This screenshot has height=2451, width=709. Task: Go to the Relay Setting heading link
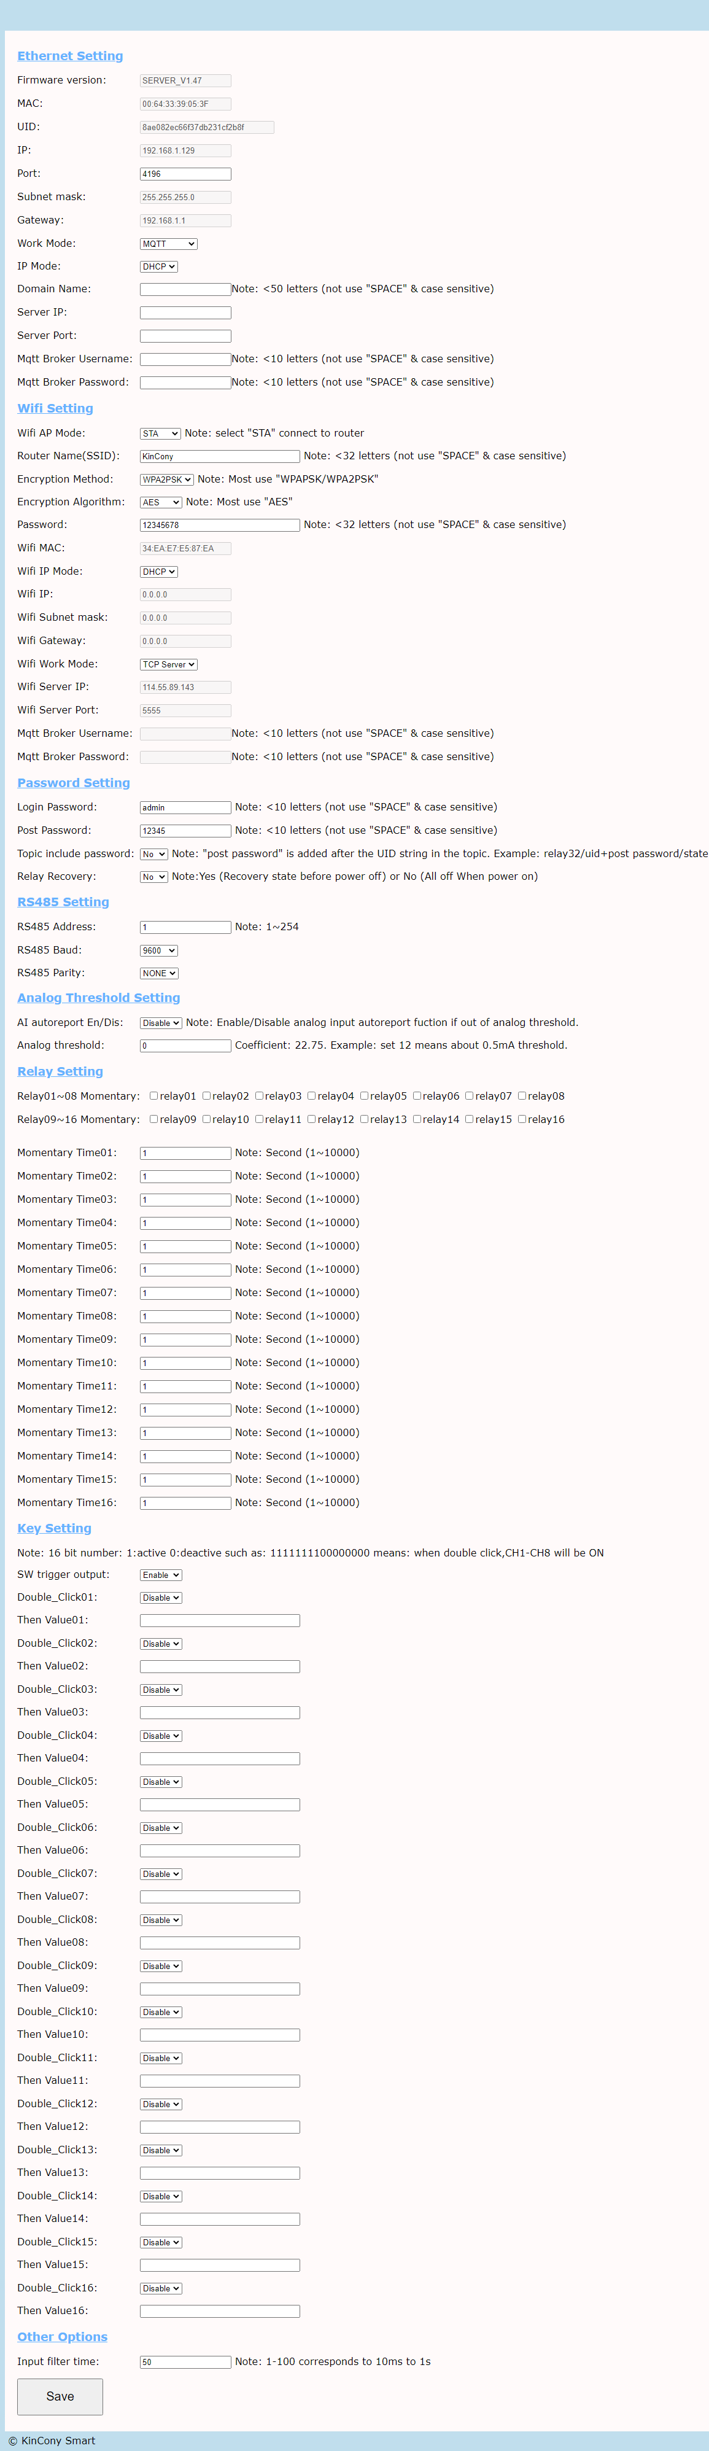click(x=60, y=1071)
